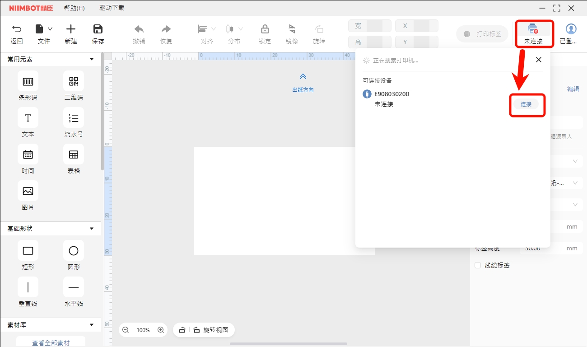Screen dimensions: 587x347
Task: Collapse the 基础形状 section
Action: (92, 229)
